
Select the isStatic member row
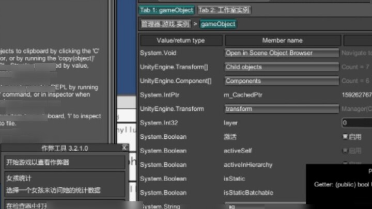tap(236, 179)
